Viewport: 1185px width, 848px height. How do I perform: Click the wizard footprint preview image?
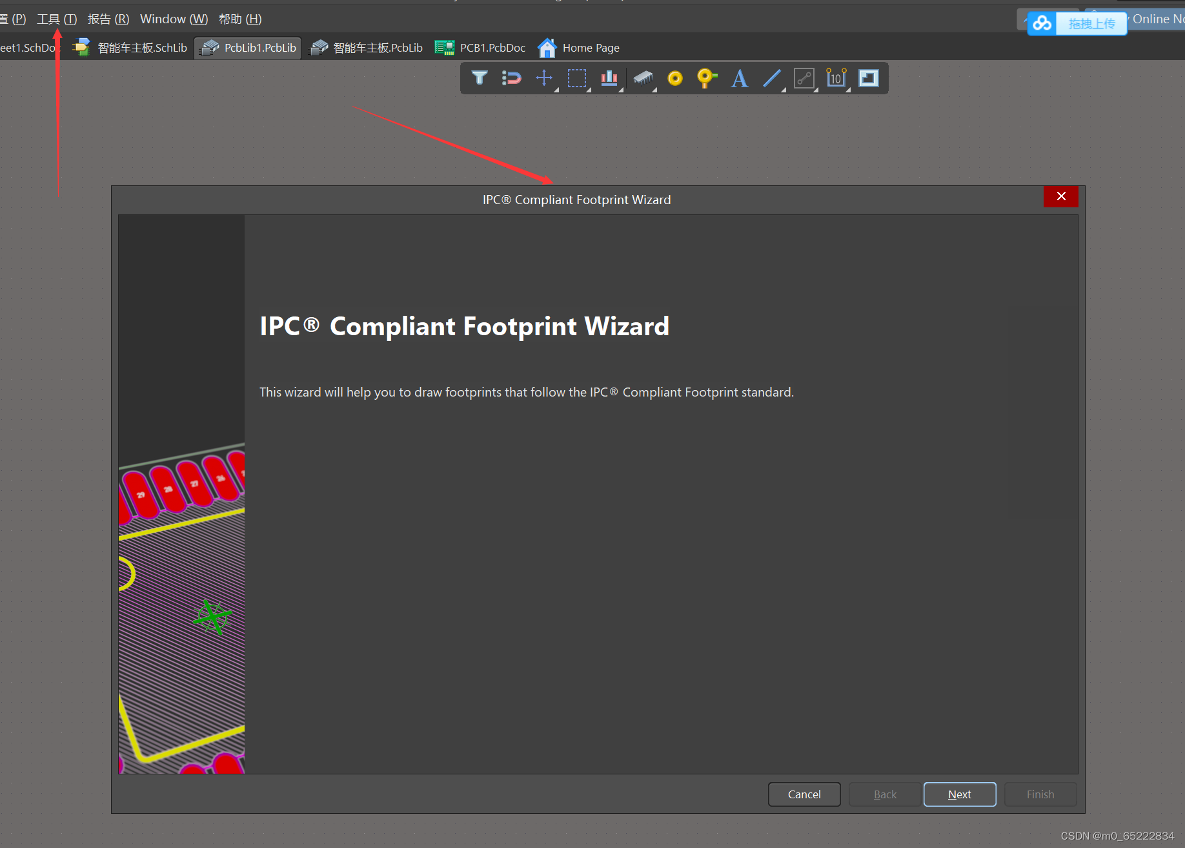pyautogui.click(x=181, y=494)
